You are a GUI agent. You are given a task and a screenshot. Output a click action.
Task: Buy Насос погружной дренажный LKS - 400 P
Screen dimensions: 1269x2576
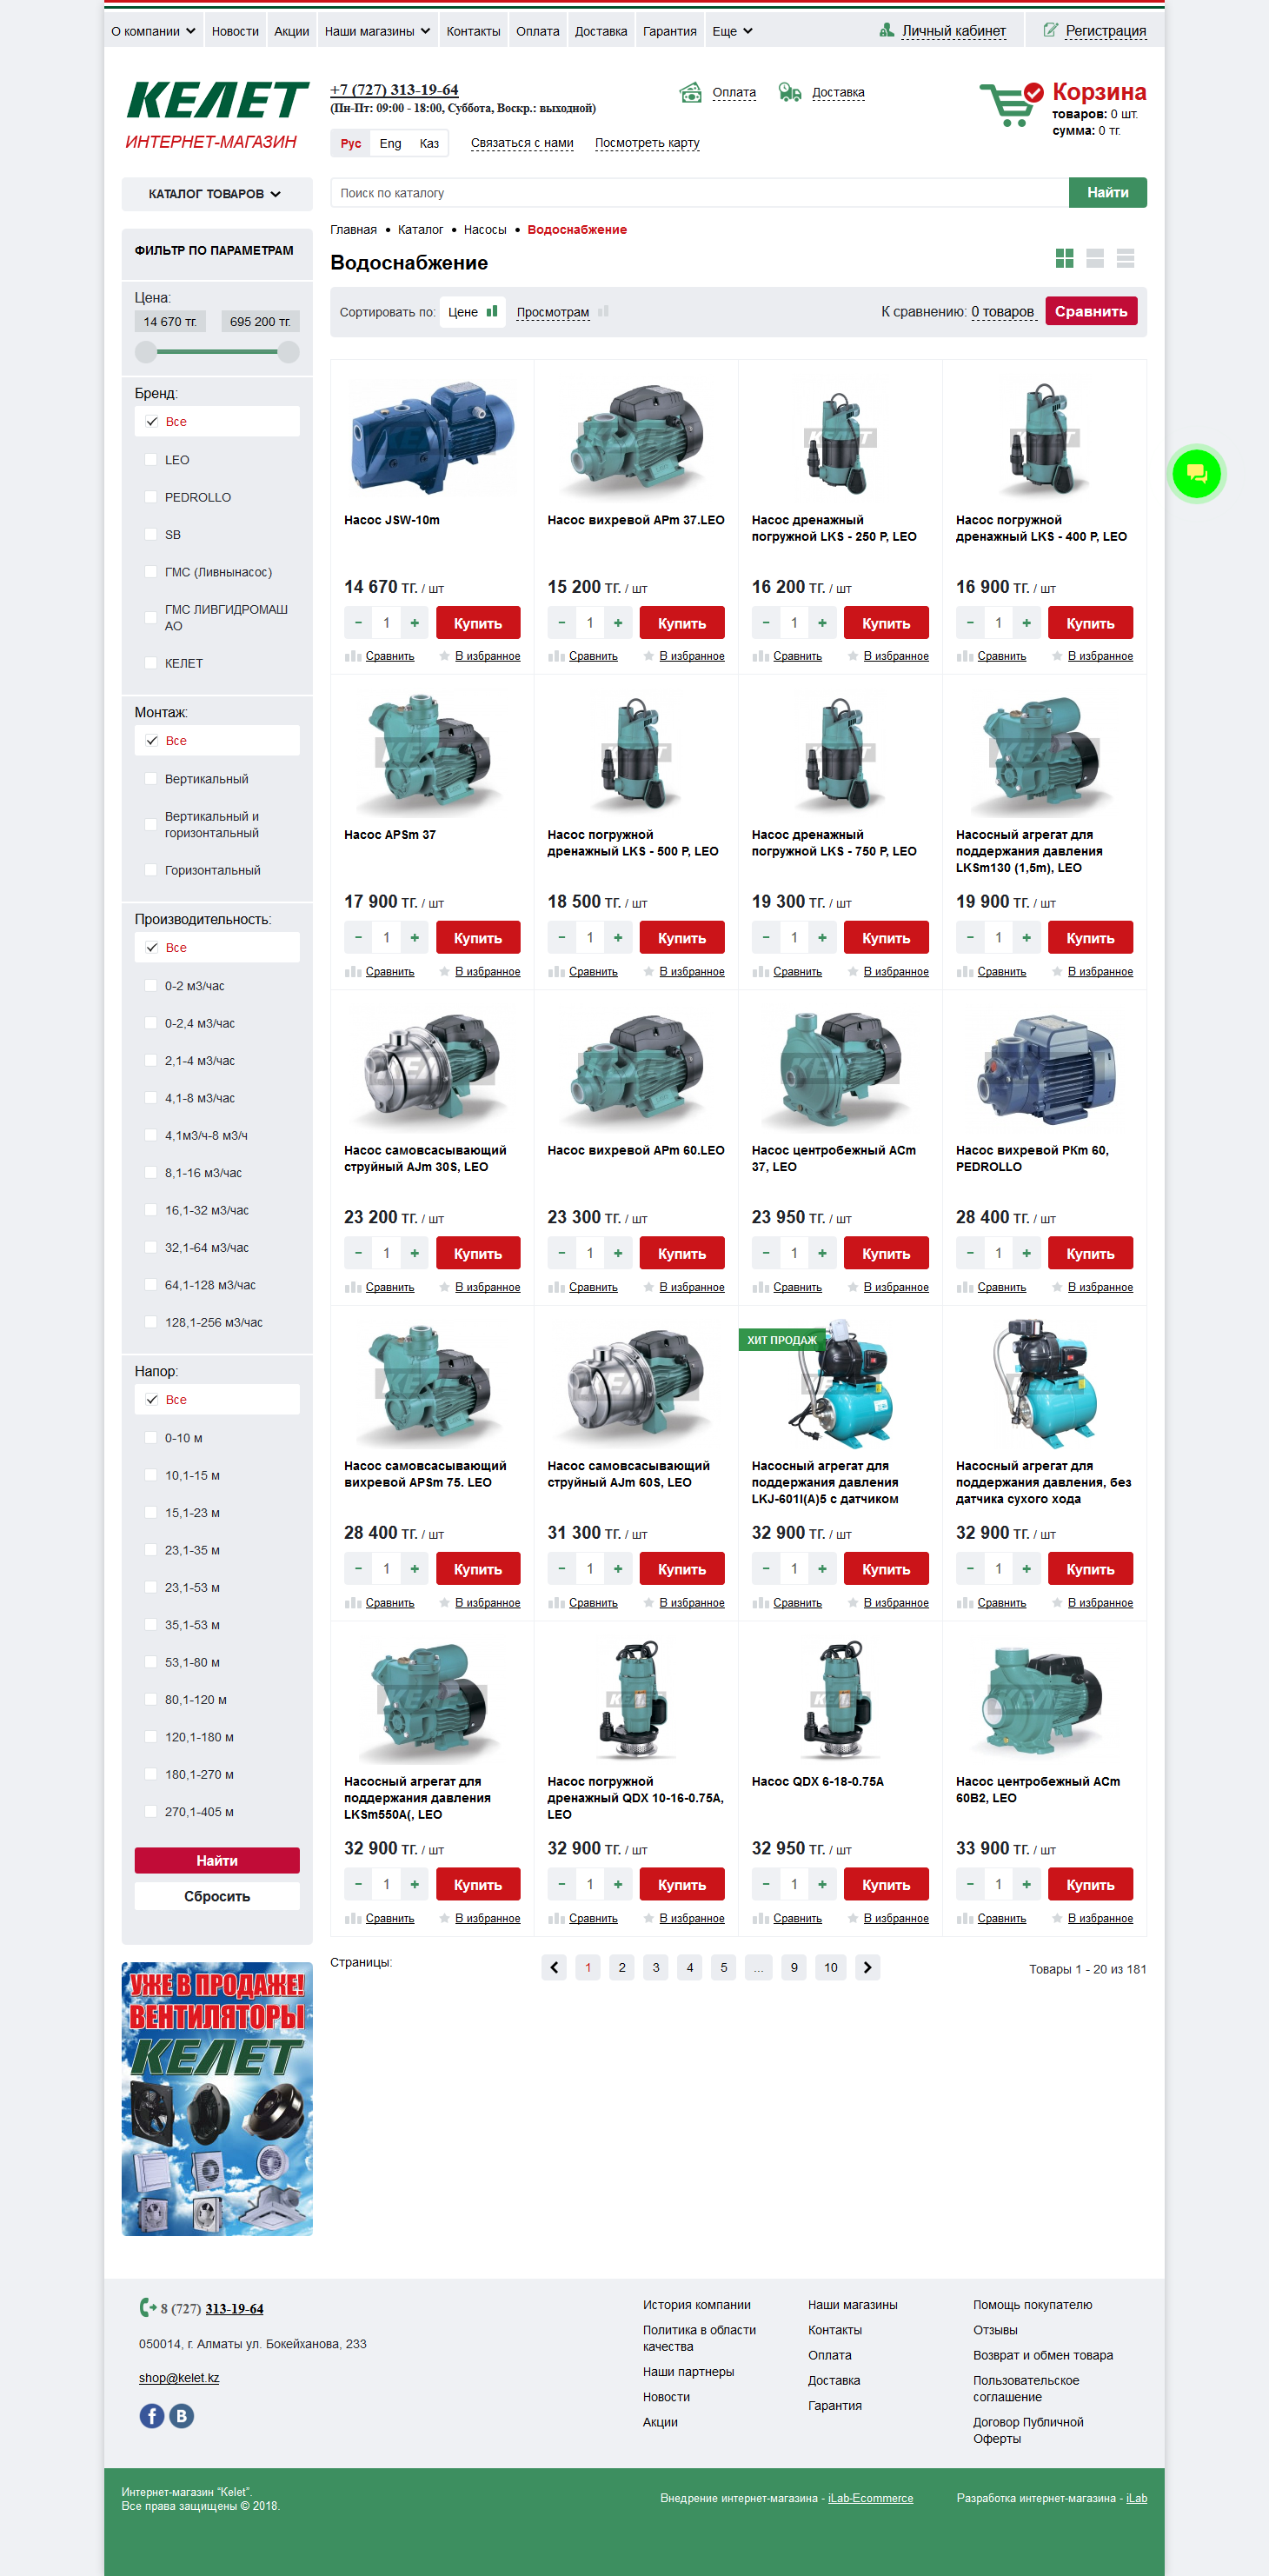1090,623
